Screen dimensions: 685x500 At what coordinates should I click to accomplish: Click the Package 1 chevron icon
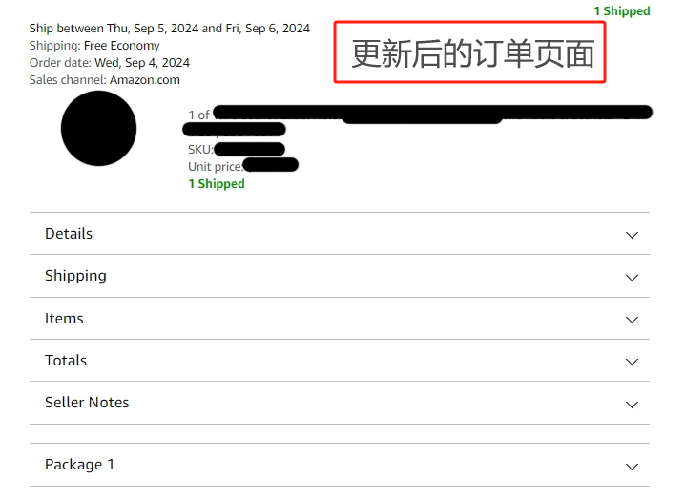tap(632, 467)
